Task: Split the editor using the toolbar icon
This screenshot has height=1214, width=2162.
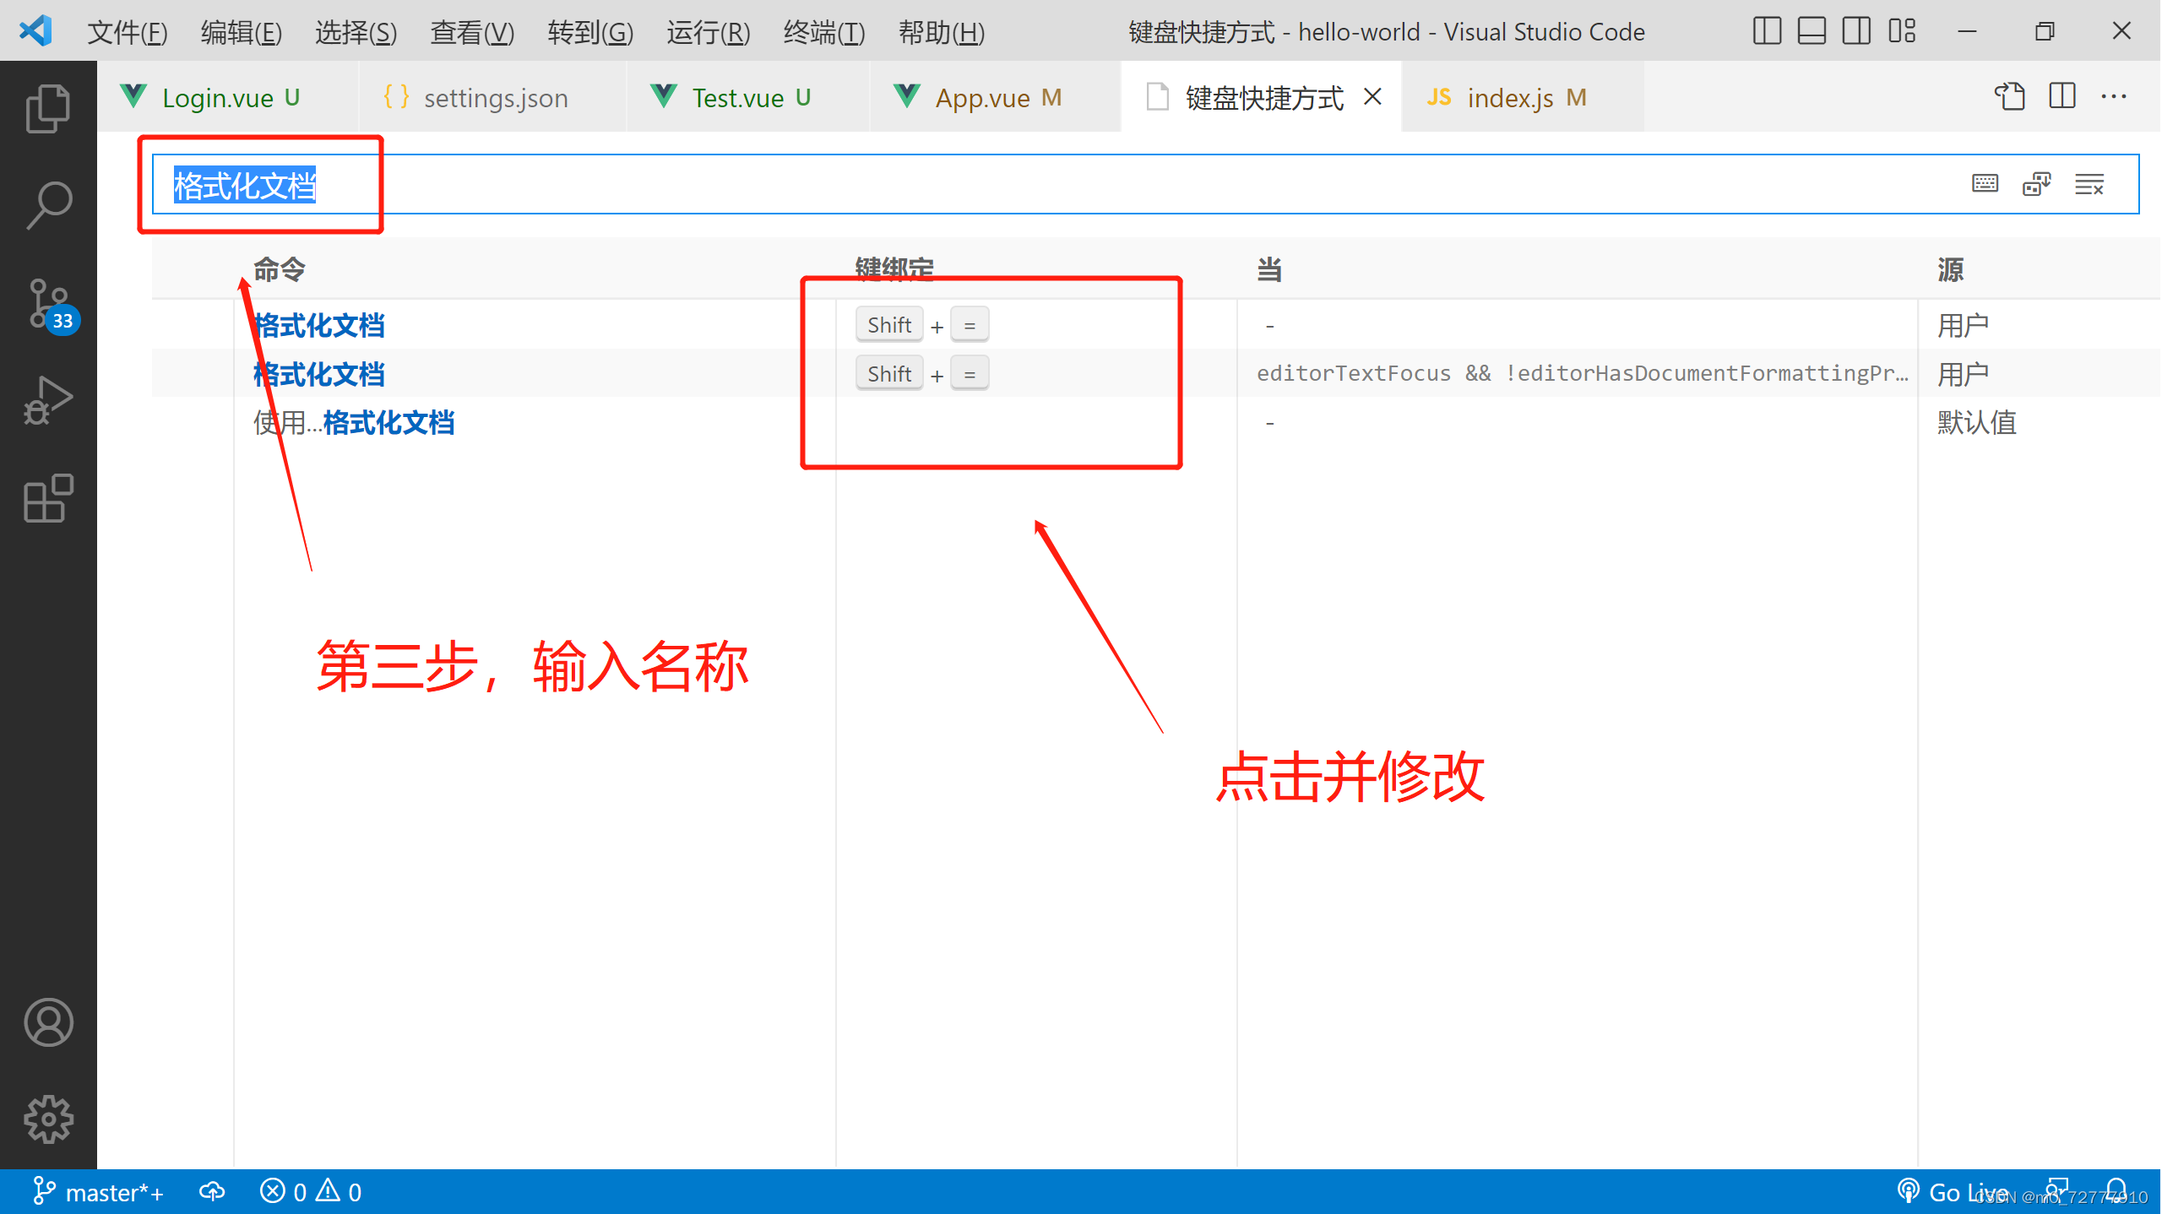Action: tap(2061, 97)
